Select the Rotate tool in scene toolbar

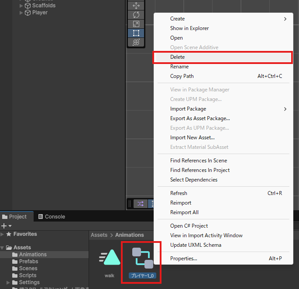point(136,15)
